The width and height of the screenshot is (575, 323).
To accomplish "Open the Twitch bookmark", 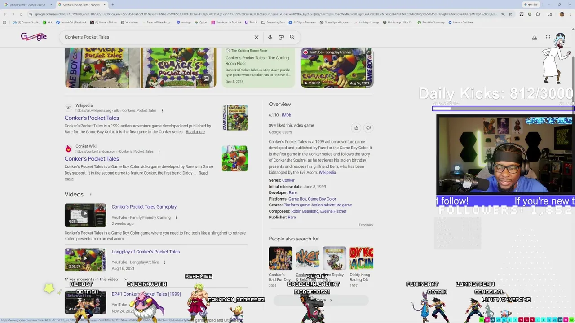I will pos(252,22).
